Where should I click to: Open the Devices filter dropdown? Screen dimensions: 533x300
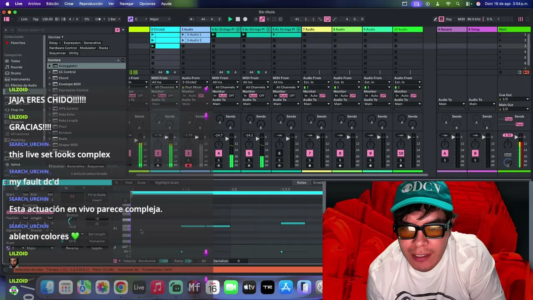point(55,37)
